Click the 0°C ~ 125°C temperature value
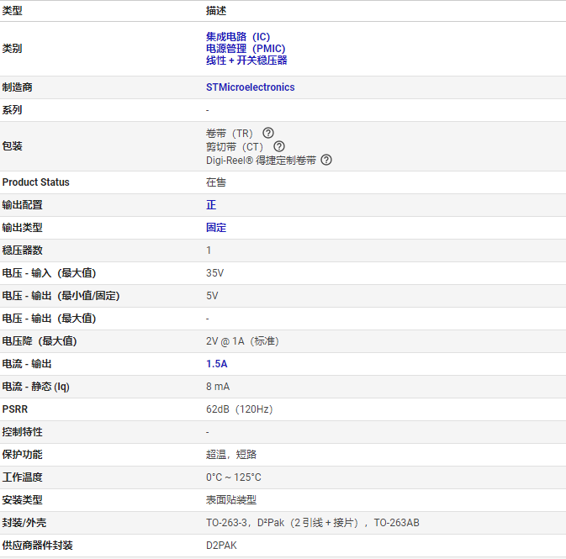This screenshot has height=559, width=566. point(234,477)
